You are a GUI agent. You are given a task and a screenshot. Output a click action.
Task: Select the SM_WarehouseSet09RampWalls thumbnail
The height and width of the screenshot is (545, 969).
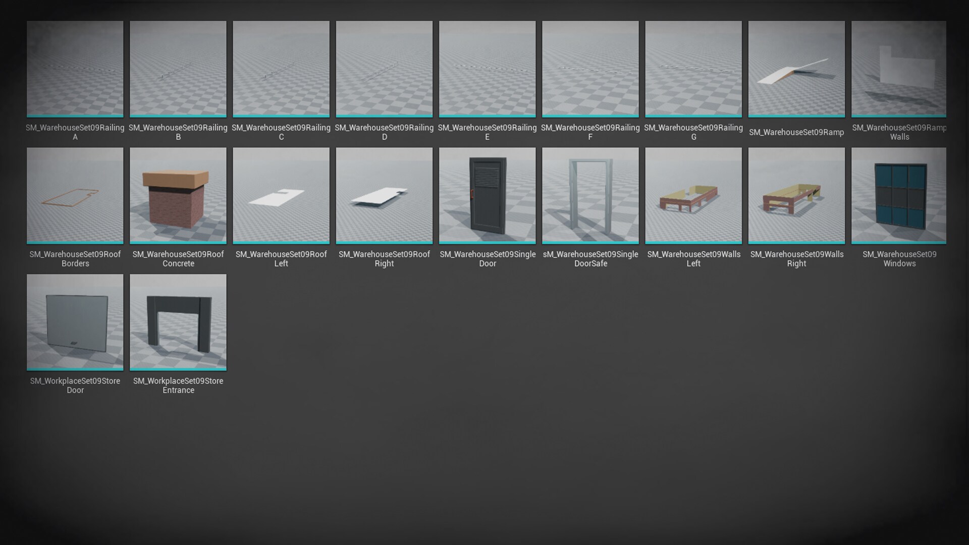[899, 69]
